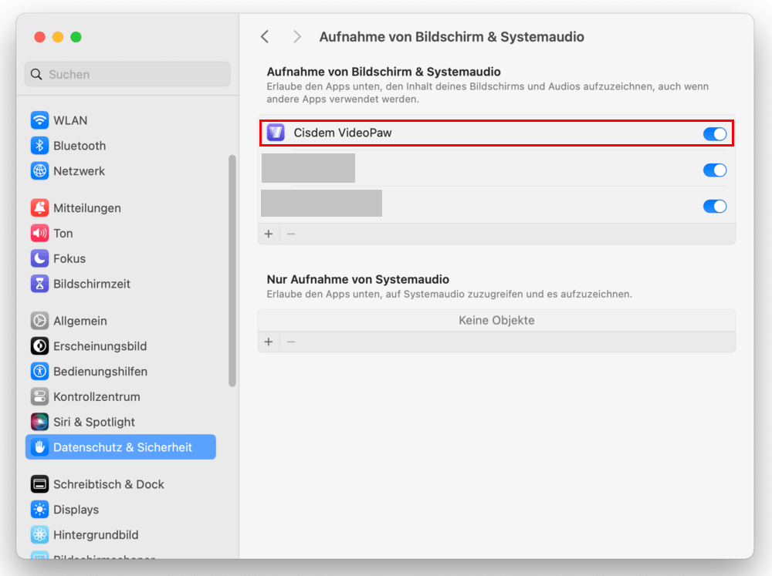Open WLAN settings via its Wi-Fi icon
This screenshot has width=772, height=576.
pyautogui.click(x=39, y=120)
